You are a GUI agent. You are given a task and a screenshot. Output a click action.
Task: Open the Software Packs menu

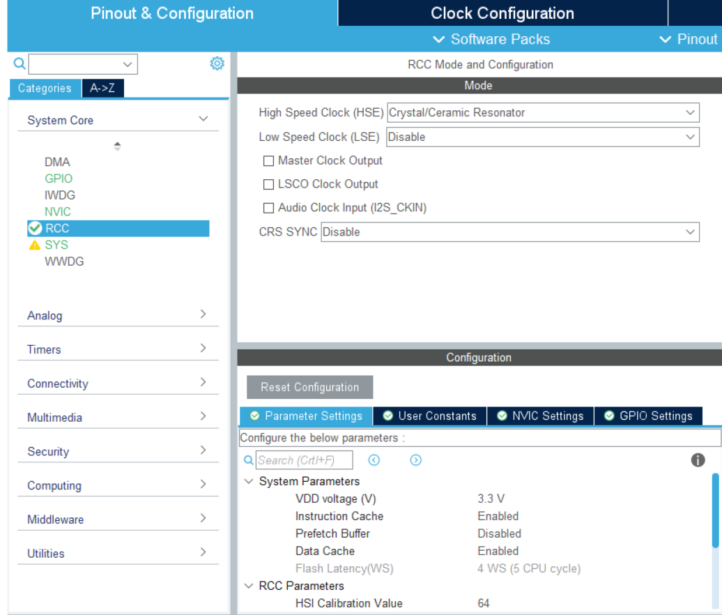pos(492,39)
